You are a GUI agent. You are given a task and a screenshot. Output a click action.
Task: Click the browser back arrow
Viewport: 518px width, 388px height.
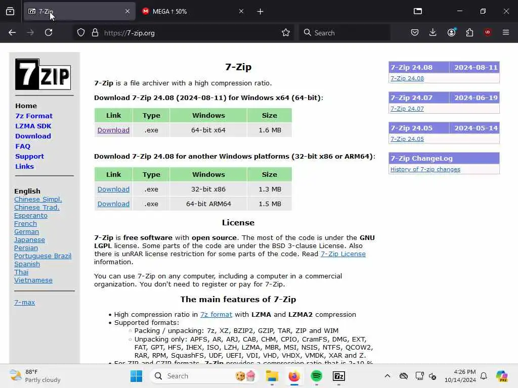[12, 32]
